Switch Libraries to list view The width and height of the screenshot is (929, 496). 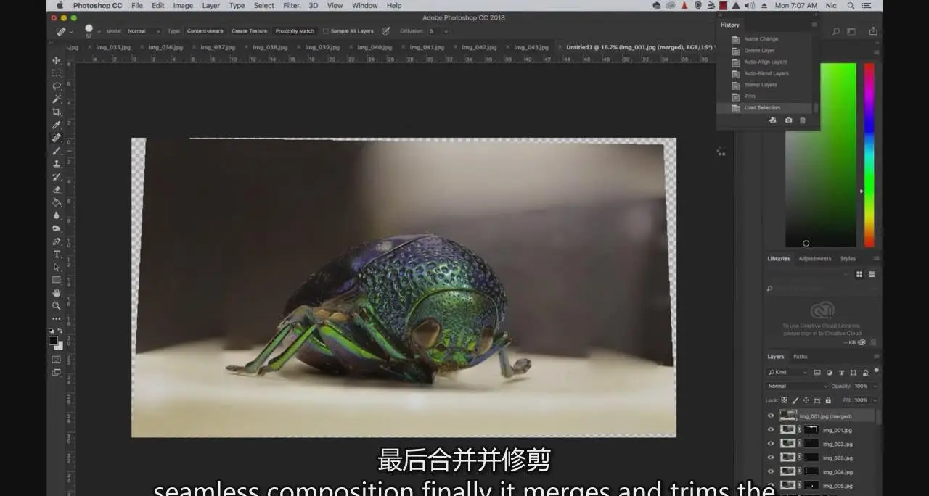(872, 274)
